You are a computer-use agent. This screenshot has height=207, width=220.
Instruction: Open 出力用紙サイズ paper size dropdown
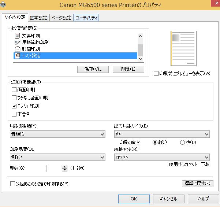coord(162,134)
